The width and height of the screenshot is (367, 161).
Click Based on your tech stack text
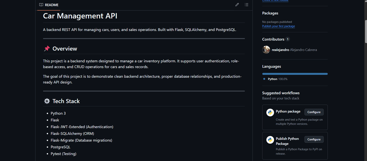click(281, 98)
